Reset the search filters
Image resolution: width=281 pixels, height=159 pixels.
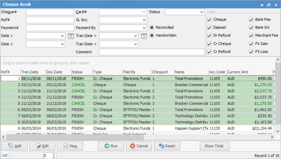pos(167,146)
